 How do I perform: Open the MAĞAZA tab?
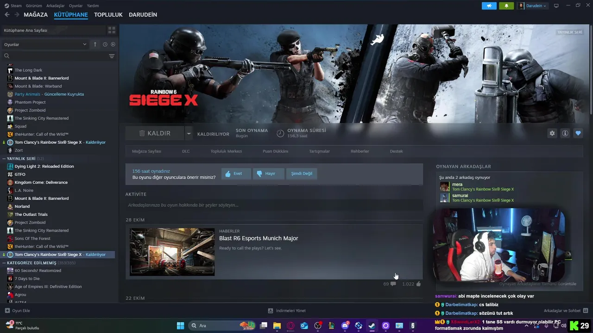coord(36,15)
